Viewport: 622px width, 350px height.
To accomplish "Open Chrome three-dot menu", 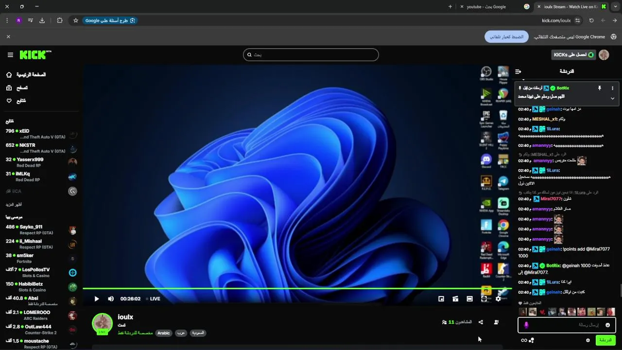I will 7,20.
